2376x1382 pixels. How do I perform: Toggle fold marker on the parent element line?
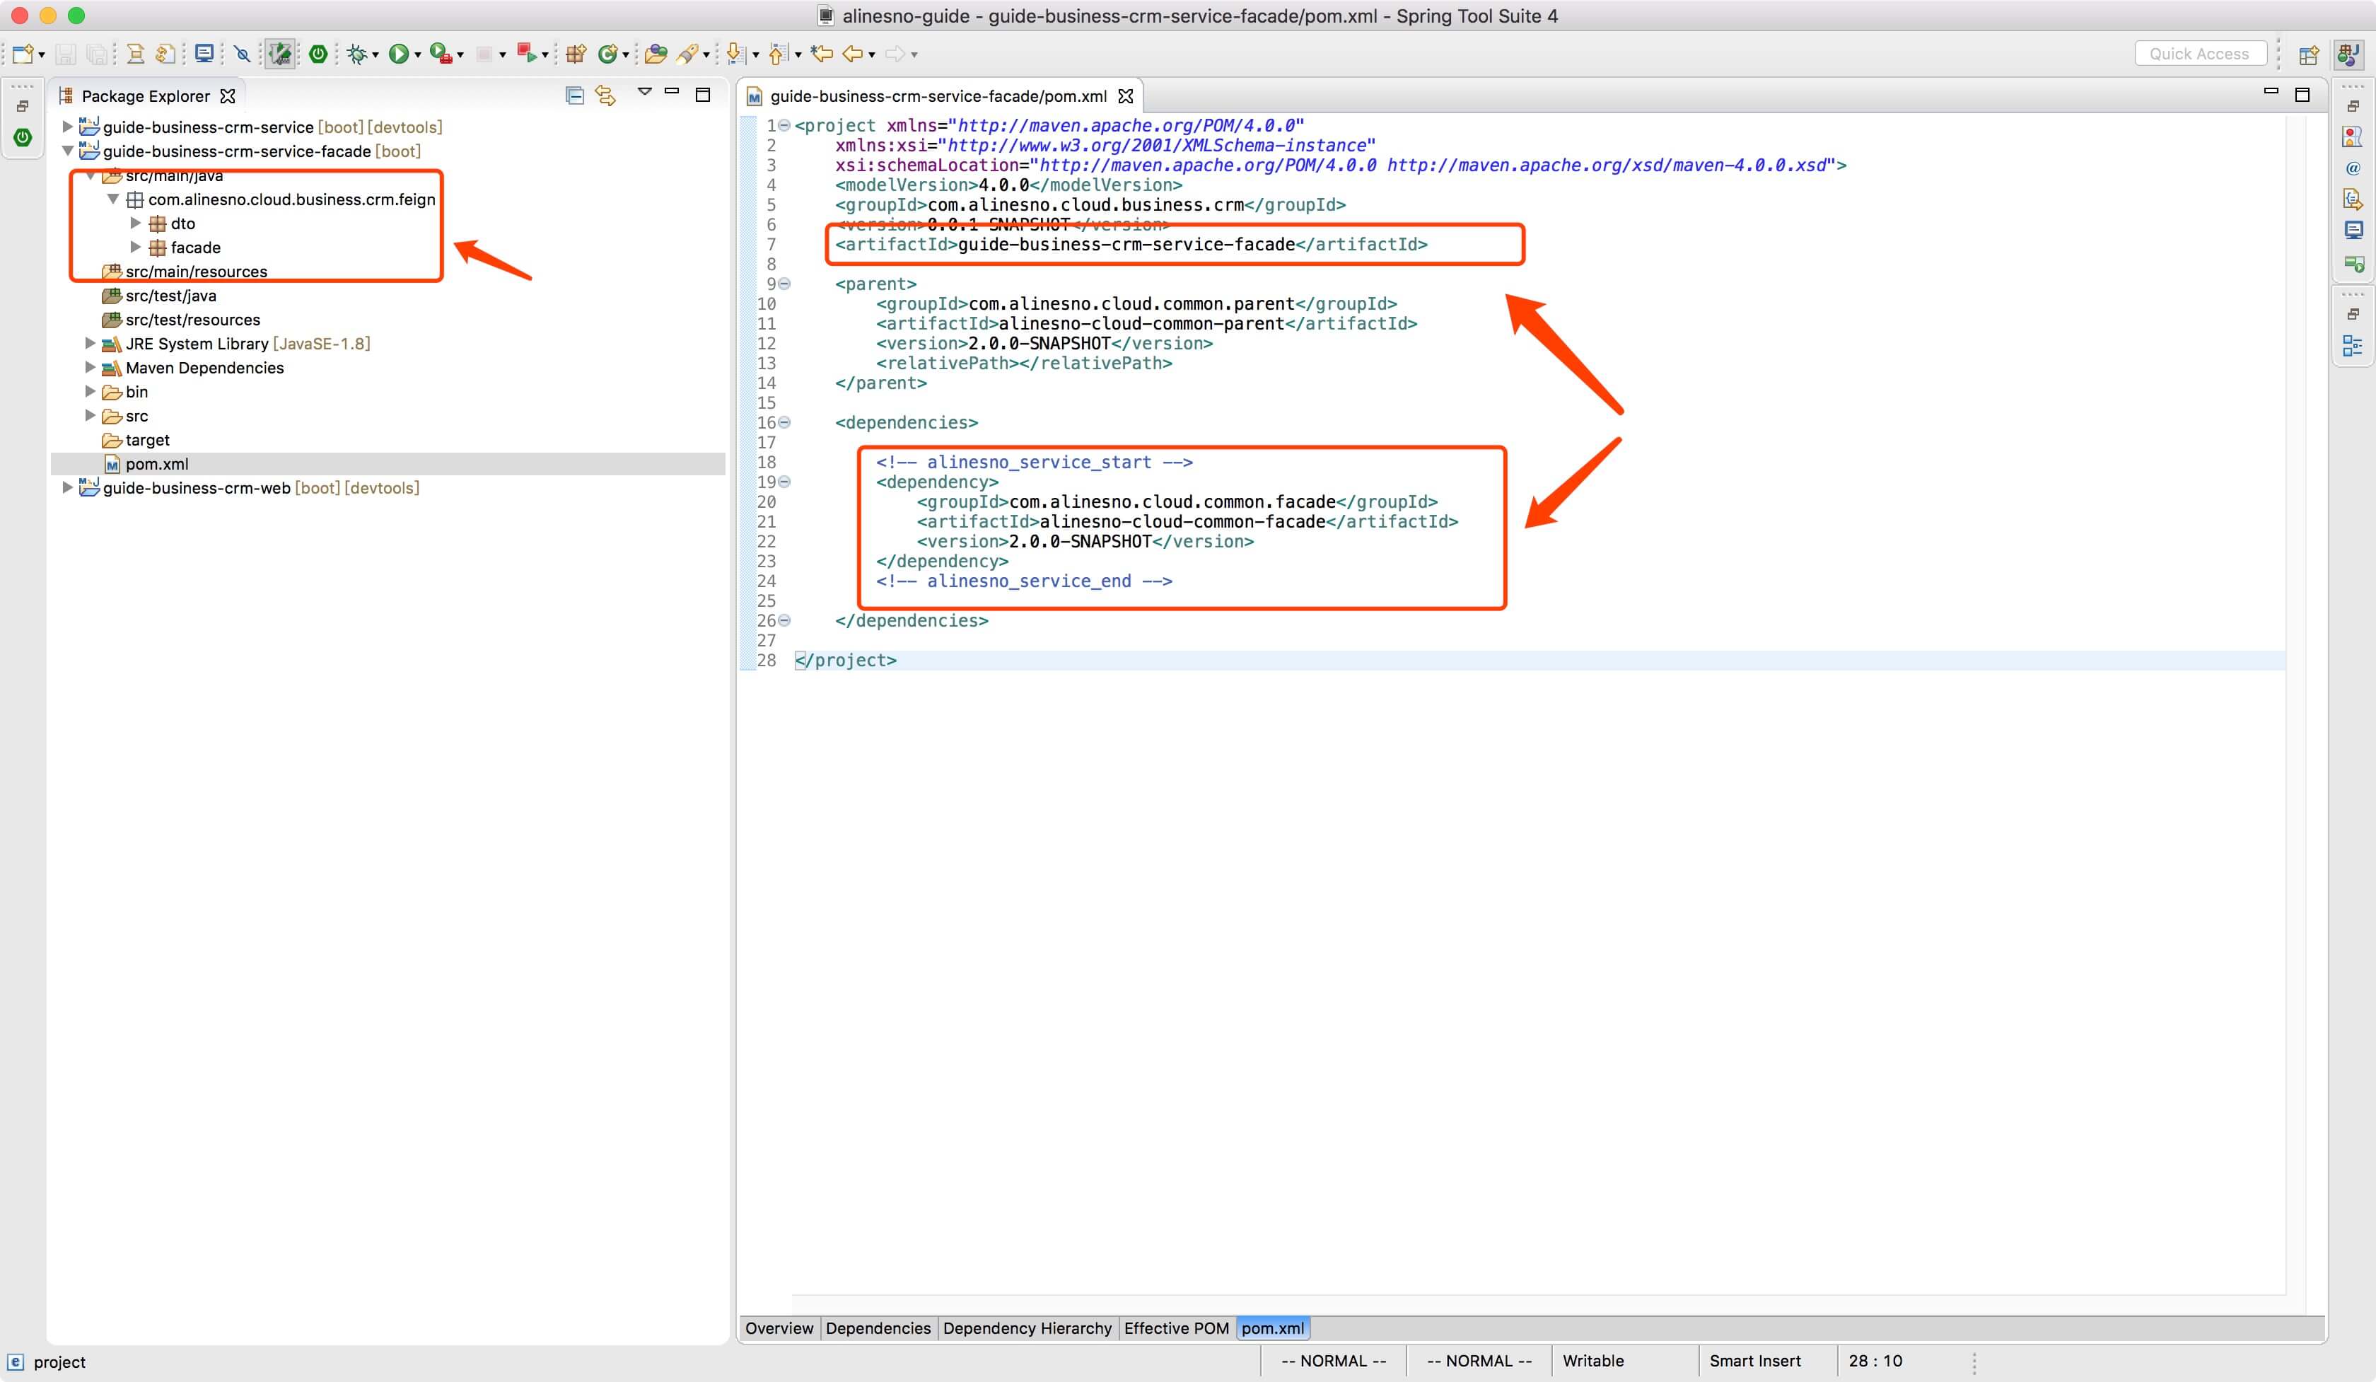pos(784,284)
